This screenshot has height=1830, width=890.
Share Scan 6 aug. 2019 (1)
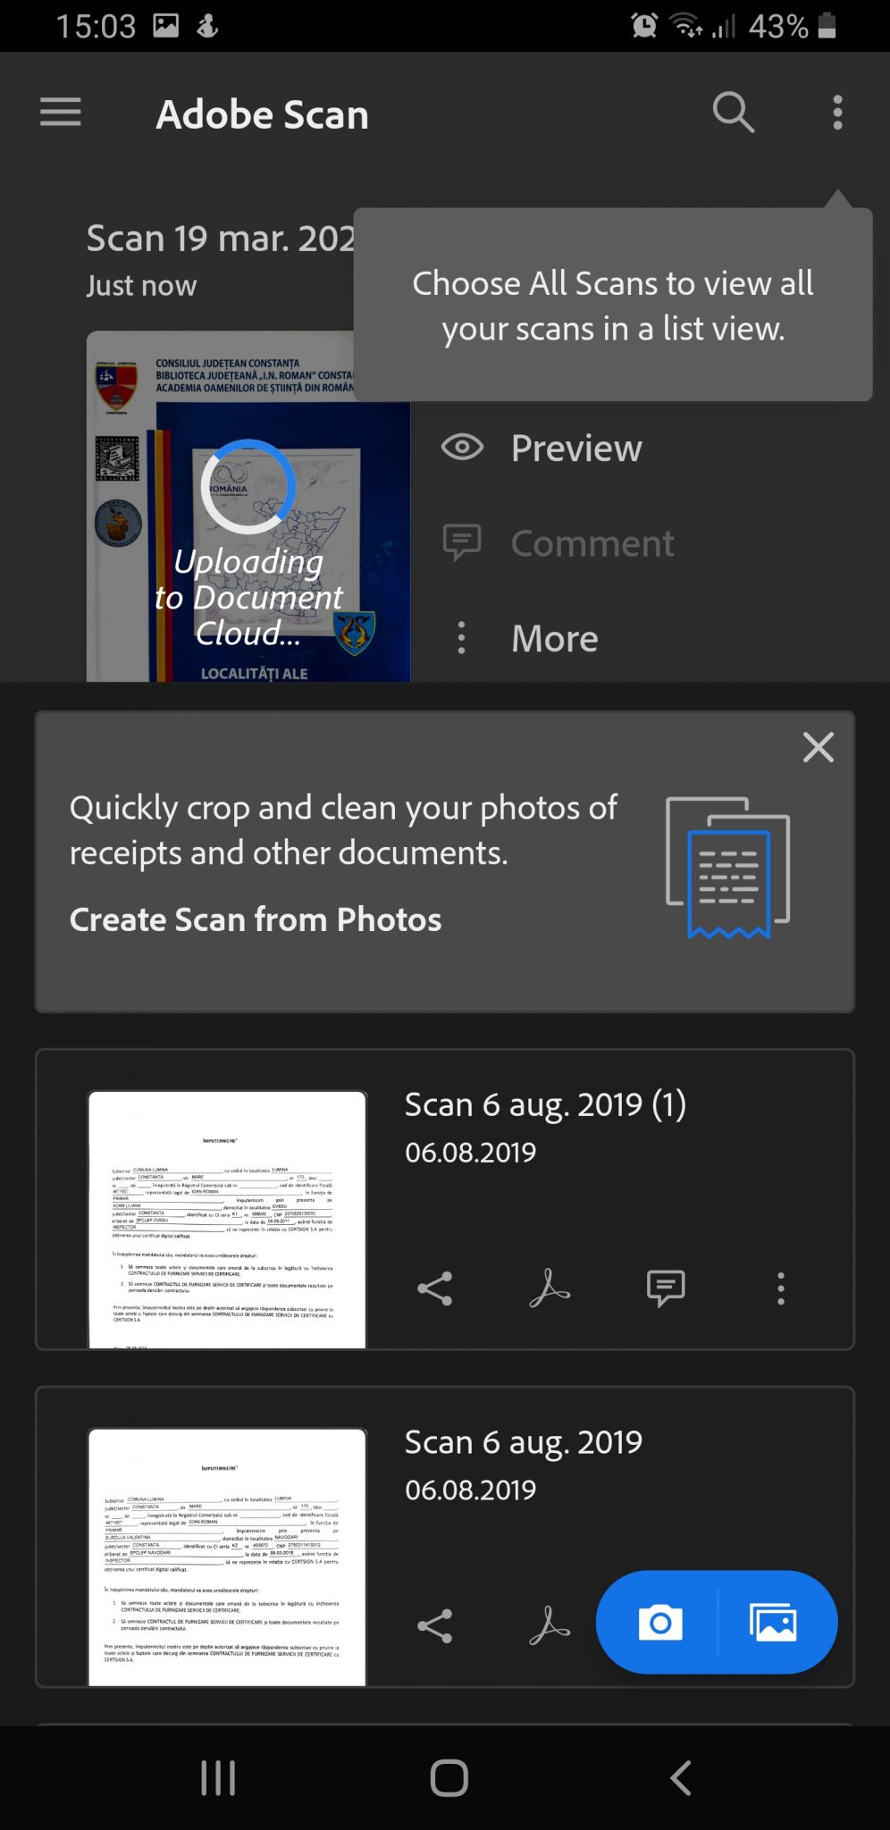435,1289
